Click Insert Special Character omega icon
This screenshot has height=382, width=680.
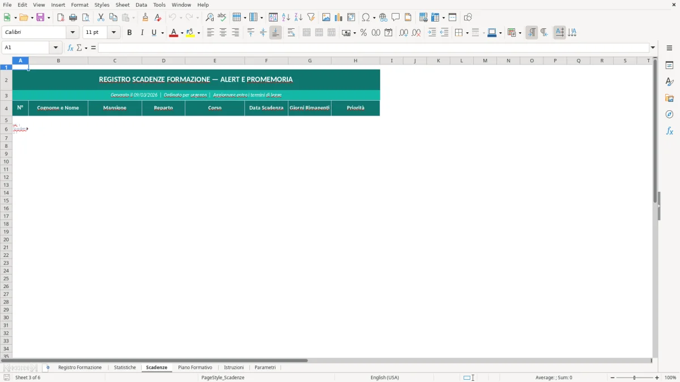coord(366,18)
